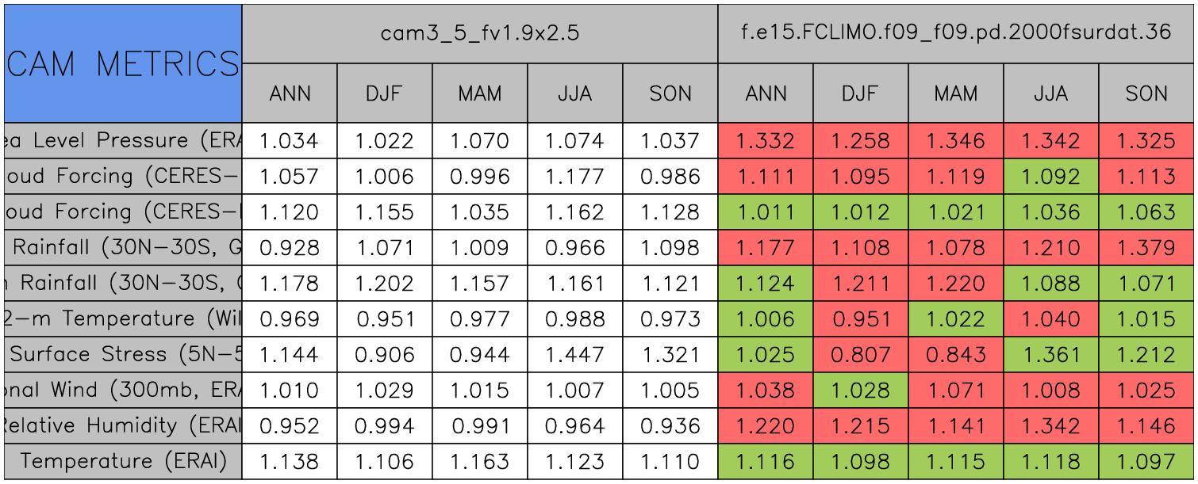The width and height of the screenshot is (1198, 484).
Task: Select the red cell with value 0.807
Action: (861, 355)
